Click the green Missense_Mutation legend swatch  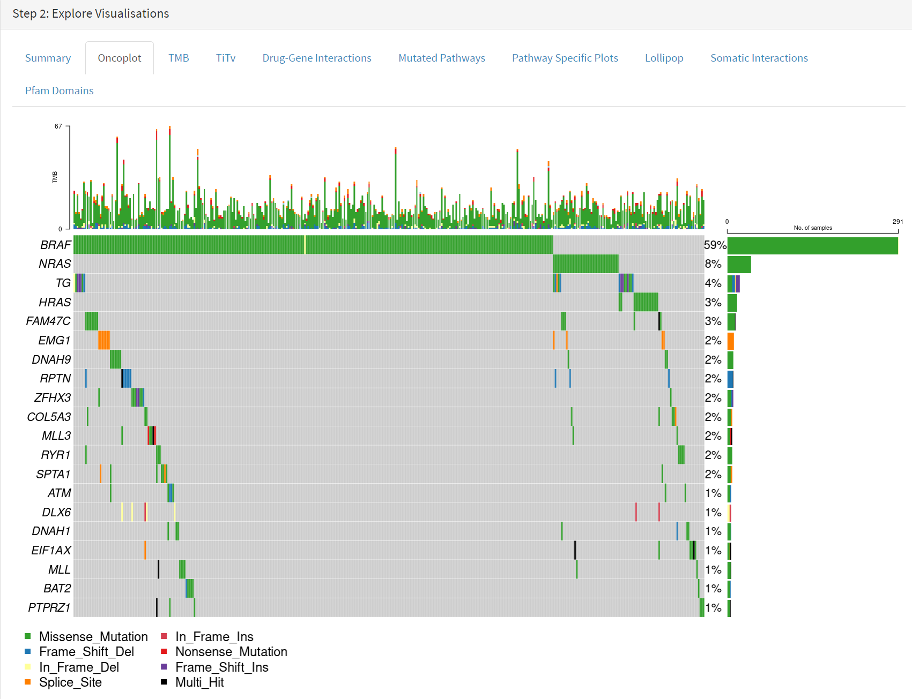[28, 636]
